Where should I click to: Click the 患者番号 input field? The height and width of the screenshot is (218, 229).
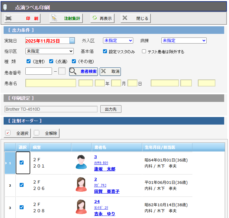click(39, 71)
